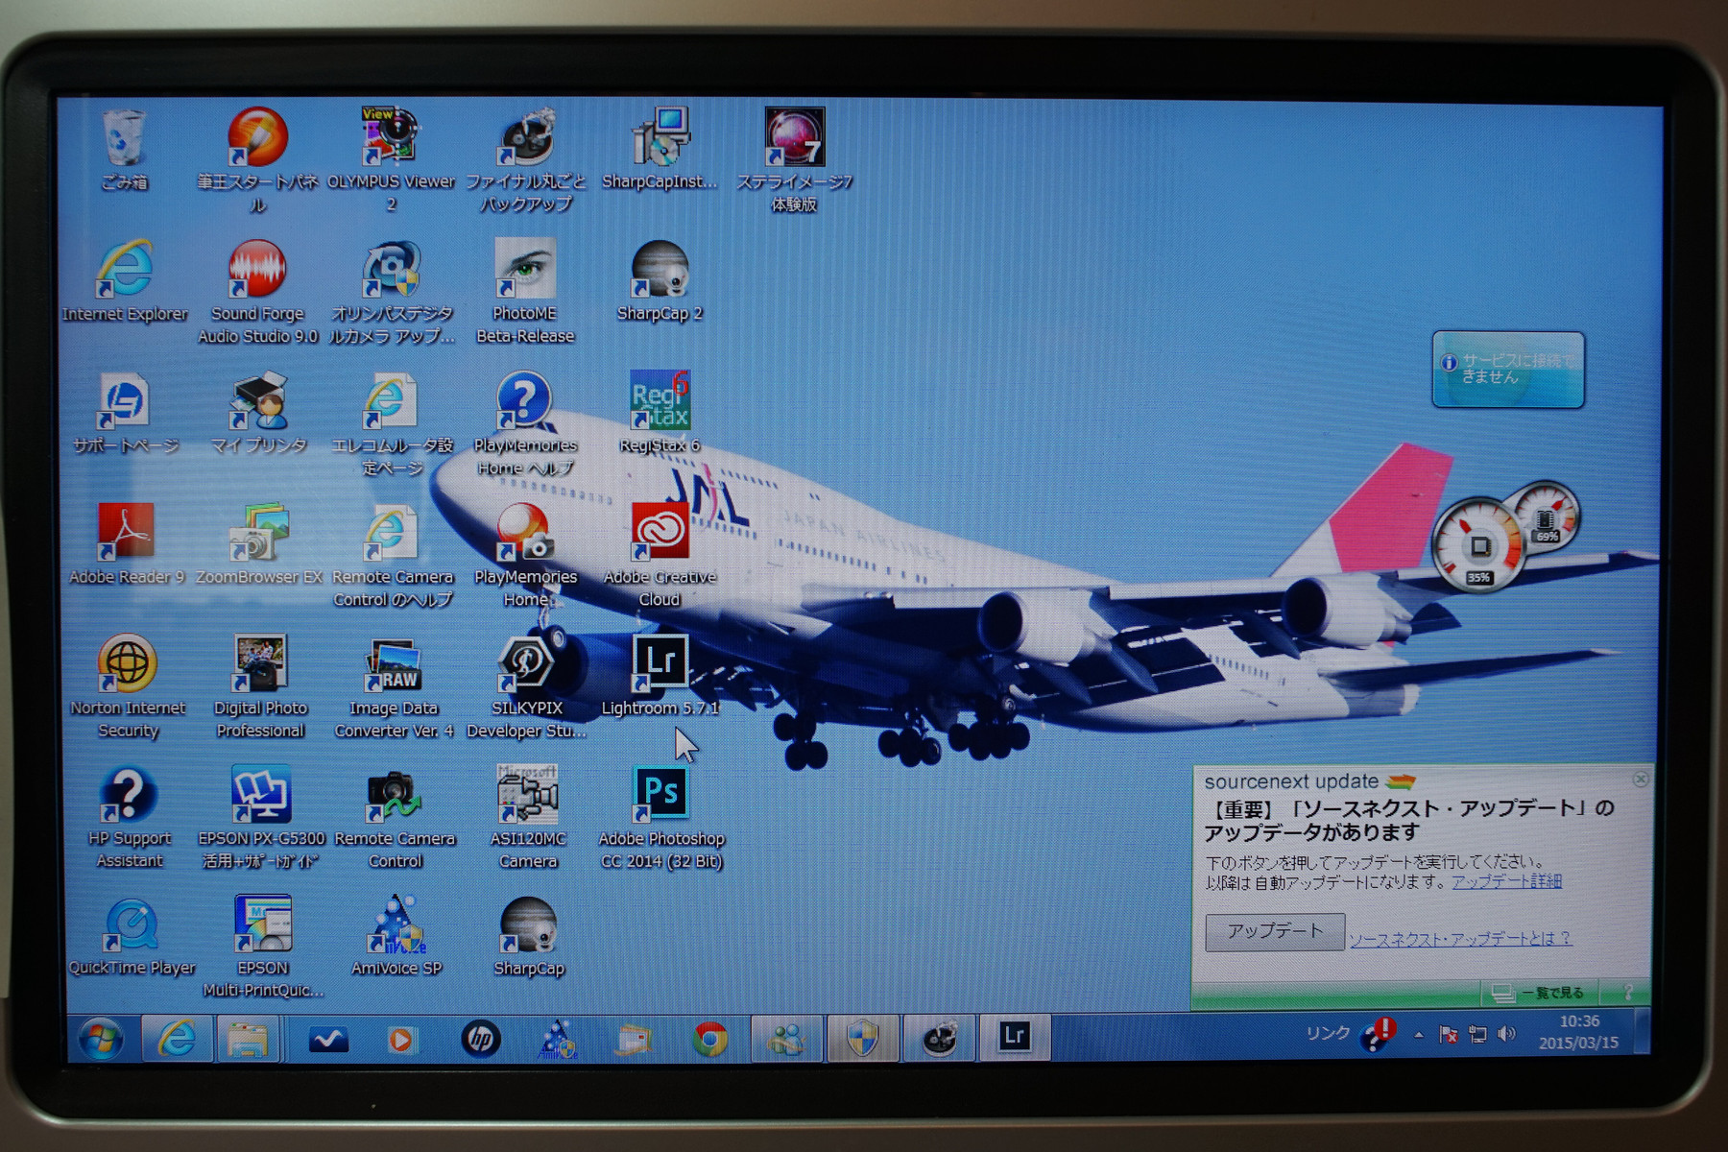Open RegiStax 6 shortcut
This screenshot has width=1728, height=1152.
(x=660, y=413)
